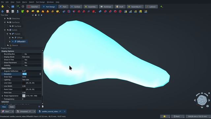Open the Windows menu
Image resolution: width=211 pixels, height=119 pixels.
point(50,2)
